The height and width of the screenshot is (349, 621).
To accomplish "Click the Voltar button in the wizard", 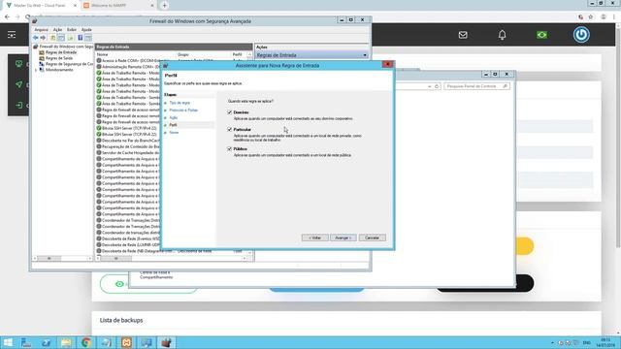I will [314, 238].
